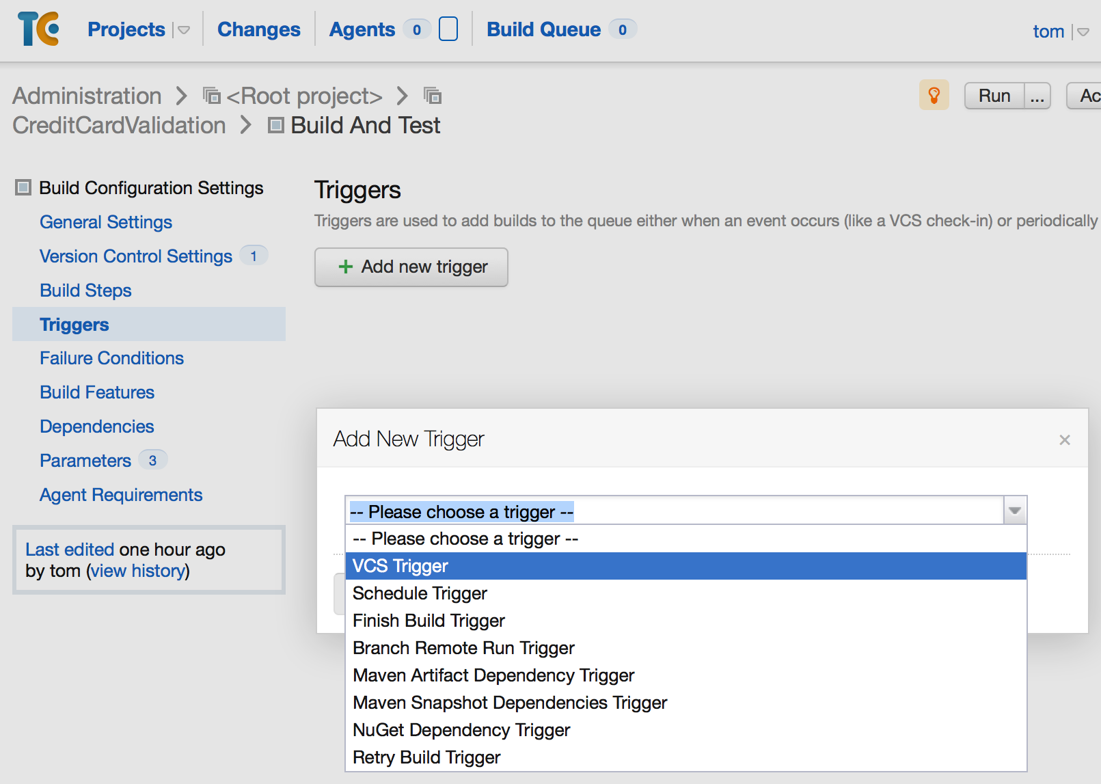Click the green plus icon on Add new trigger
The height and width of the screenshot is (784, 1101).
point(346,267)
